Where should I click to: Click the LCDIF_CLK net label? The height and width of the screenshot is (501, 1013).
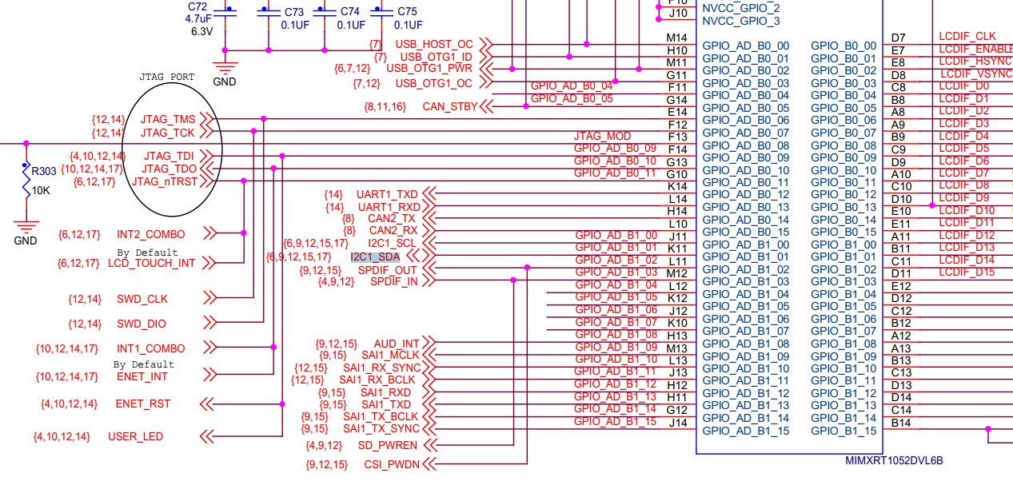coord(967,37)
